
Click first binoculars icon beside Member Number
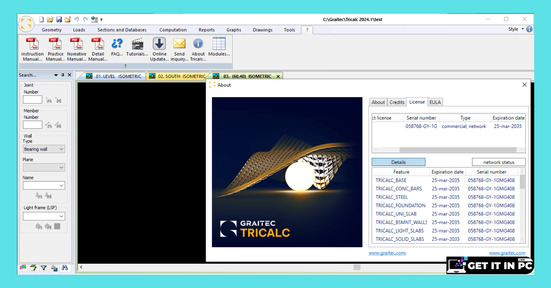pyautogui.click(x=49, y=125)
